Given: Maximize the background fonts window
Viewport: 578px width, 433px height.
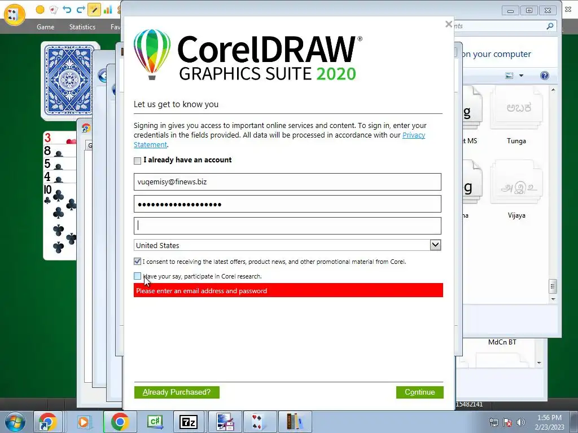Looking at the screenshot, I should click(x=529, y=11).
